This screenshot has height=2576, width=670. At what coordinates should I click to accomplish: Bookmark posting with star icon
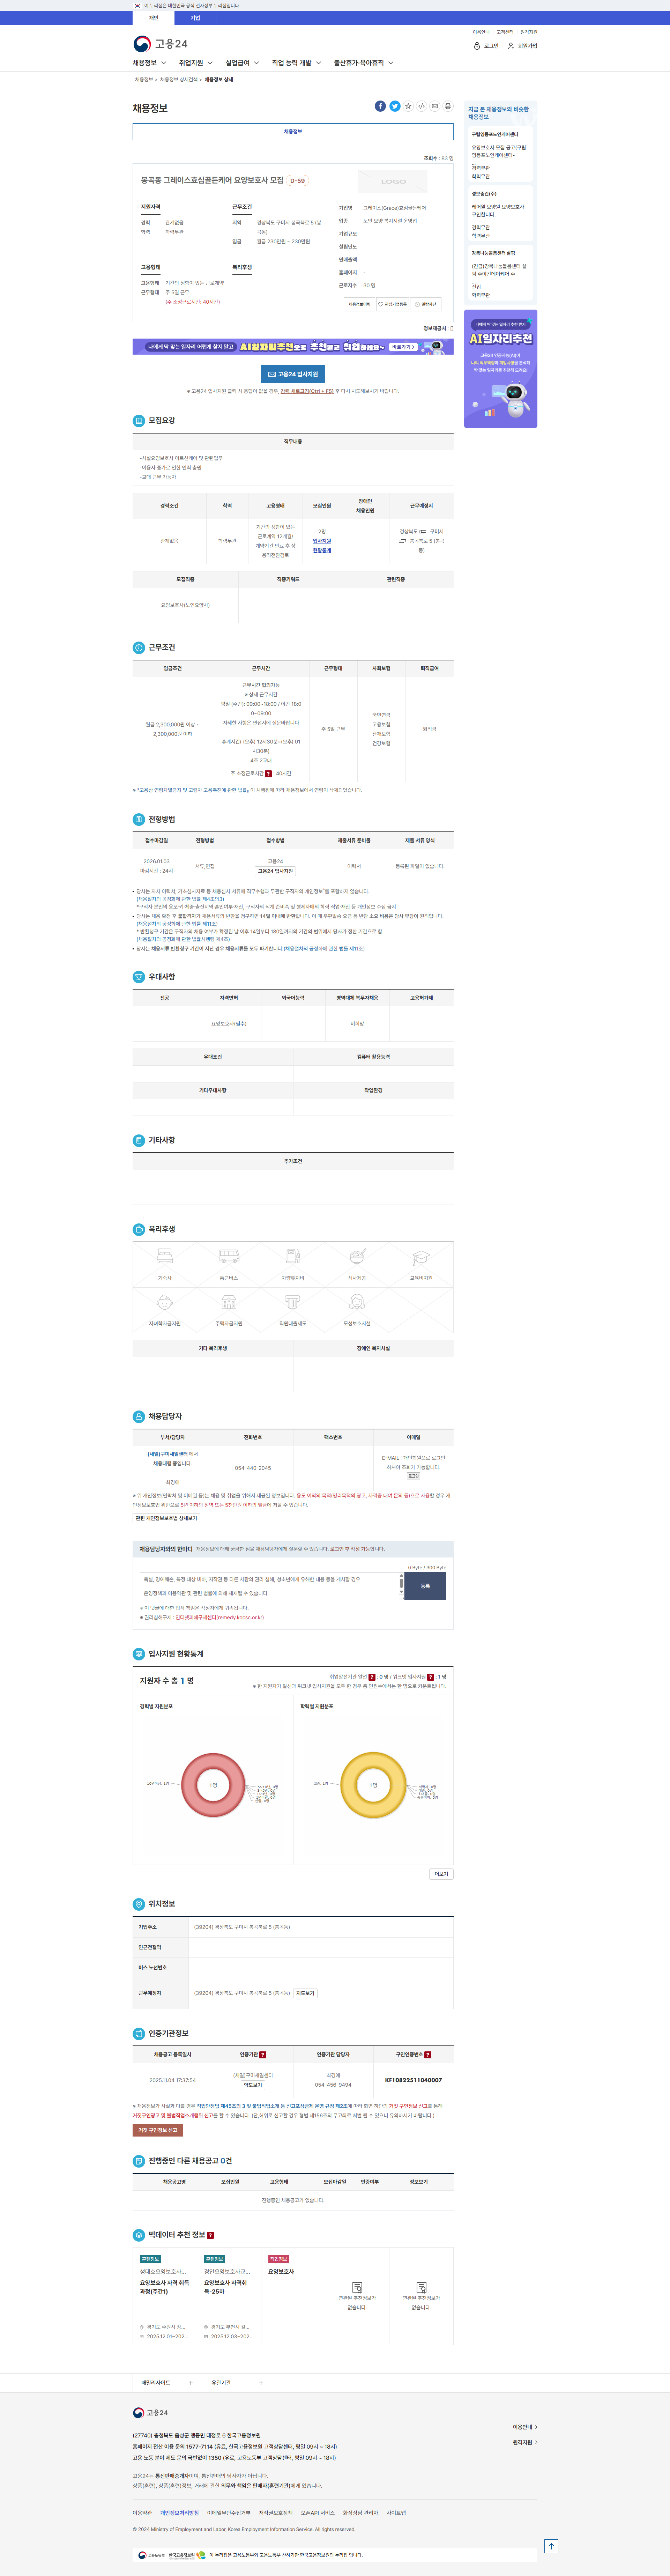[408, 106]
